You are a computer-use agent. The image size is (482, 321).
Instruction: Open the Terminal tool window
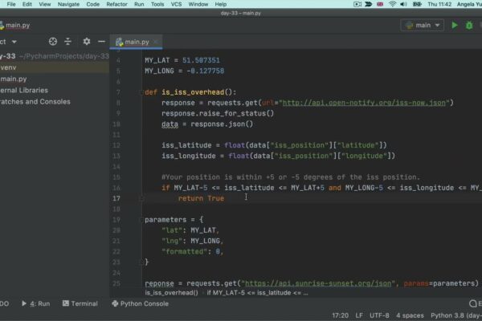point(80,304)
